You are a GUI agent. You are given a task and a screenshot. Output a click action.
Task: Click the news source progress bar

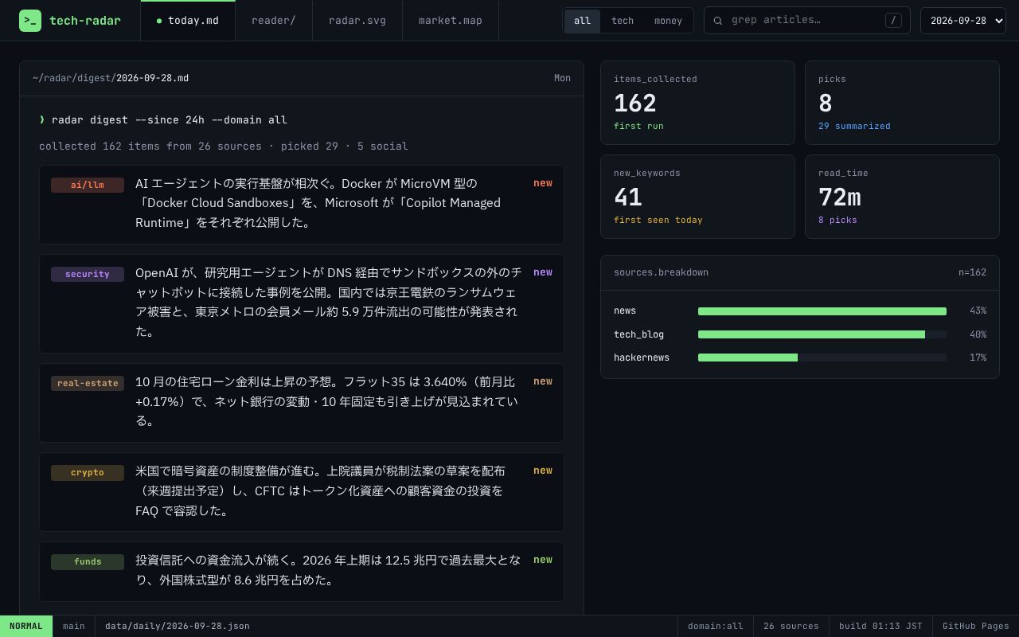click(x=822, y=311)
